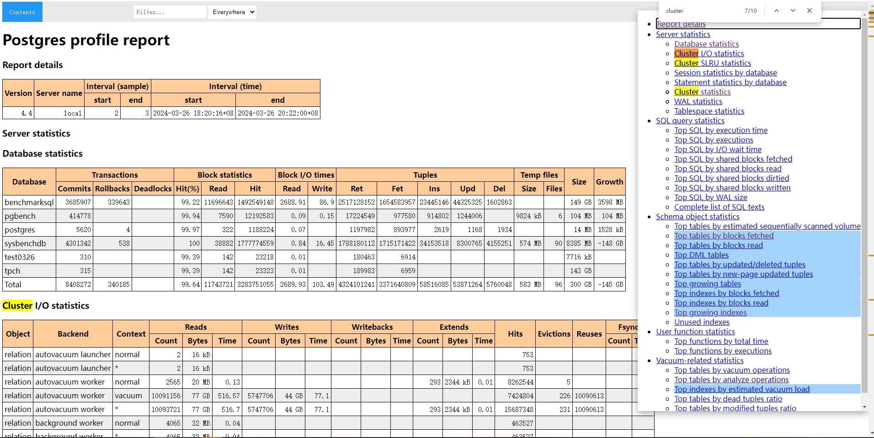Open Cluster SLRU statistics link
Screen dimensions: 874x438
(713, 63)
